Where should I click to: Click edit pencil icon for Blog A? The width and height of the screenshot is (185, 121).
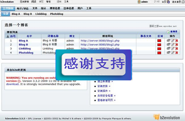172,41
